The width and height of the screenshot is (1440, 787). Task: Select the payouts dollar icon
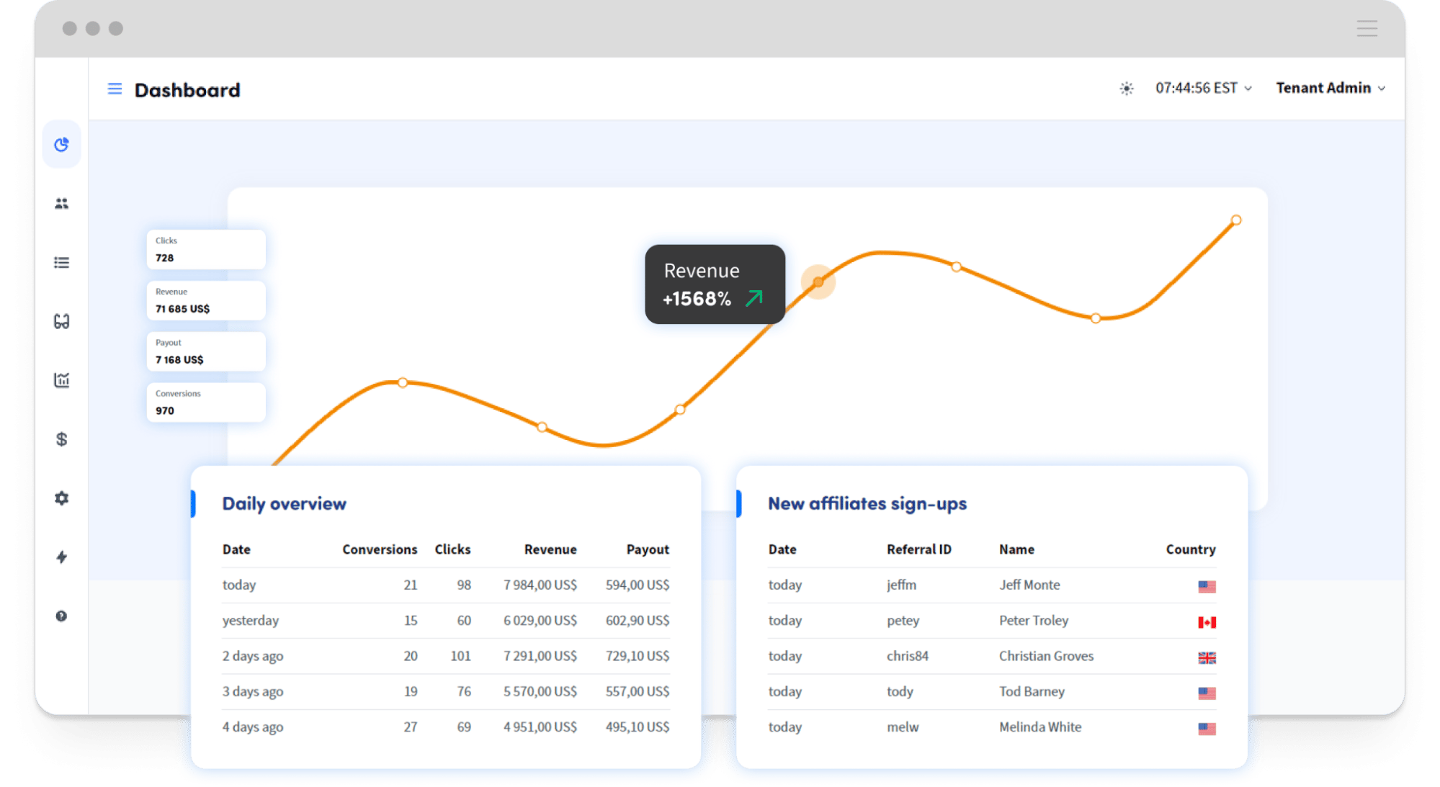click(62, 439)
